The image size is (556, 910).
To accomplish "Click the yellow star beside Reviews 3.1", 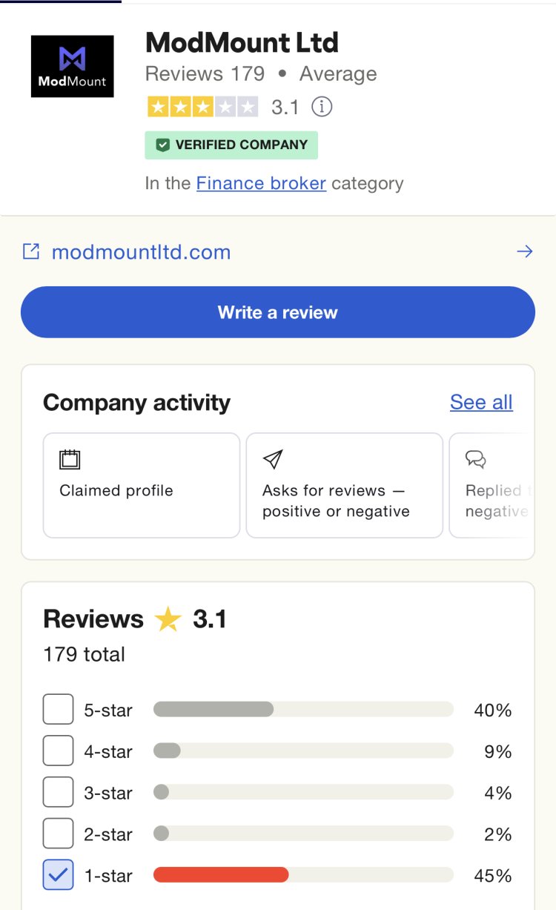I will (168, 620).
